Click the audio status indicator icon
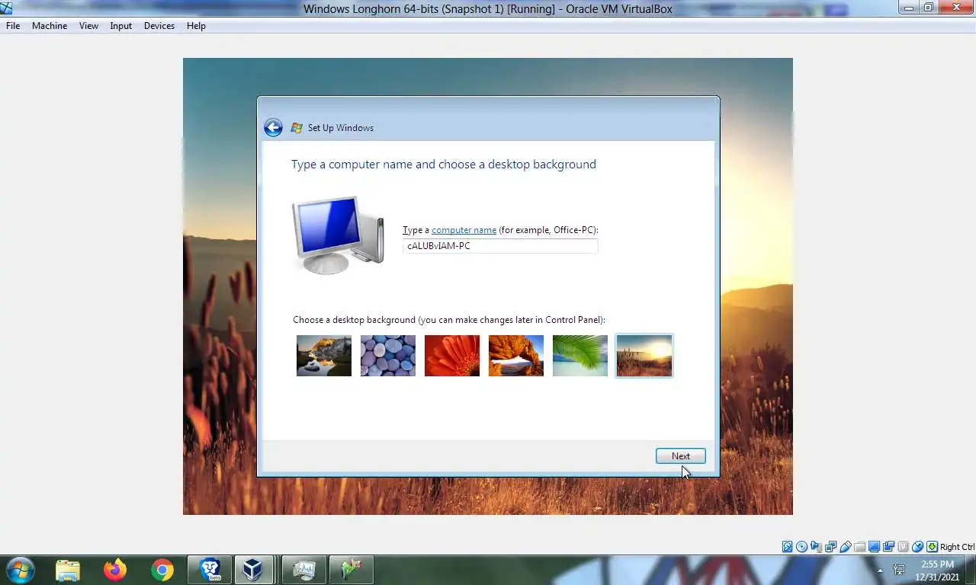The height and width of the screenshot is (585, 976). tap(816, 547)
